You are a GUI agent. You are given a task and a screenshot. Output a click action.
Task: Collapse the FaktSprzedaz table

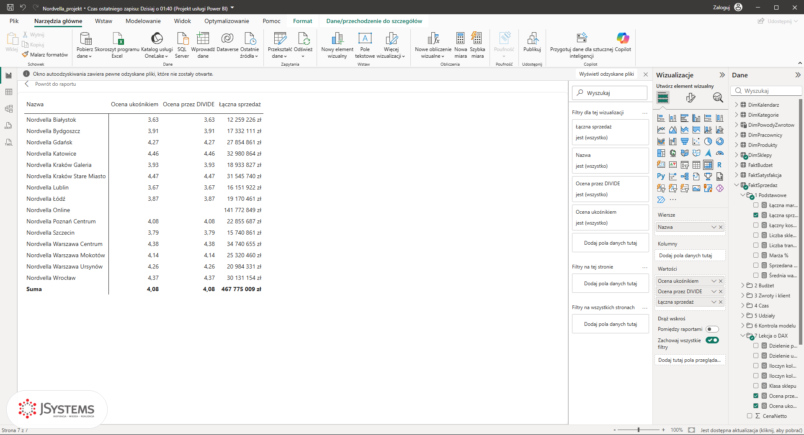pyautogui.click(x=737, y=185)
